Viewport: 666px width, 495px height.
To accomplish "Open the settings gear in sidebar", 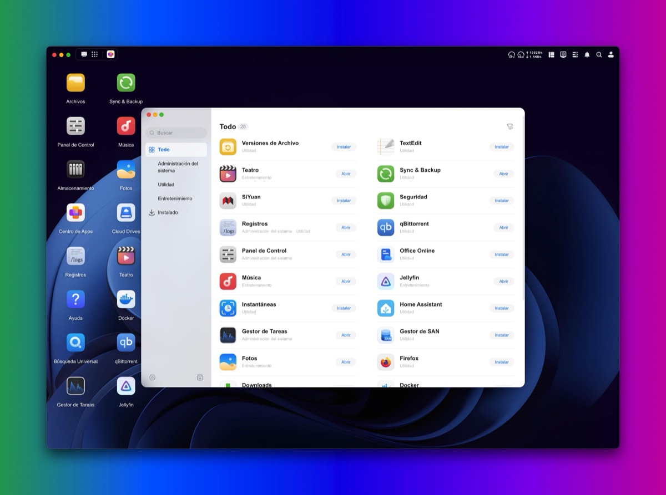I will click(x=152, y=377).
